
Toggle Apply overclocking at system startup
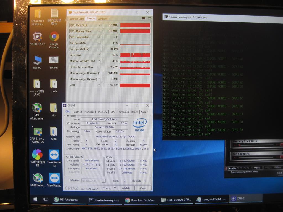coord(244,172)
